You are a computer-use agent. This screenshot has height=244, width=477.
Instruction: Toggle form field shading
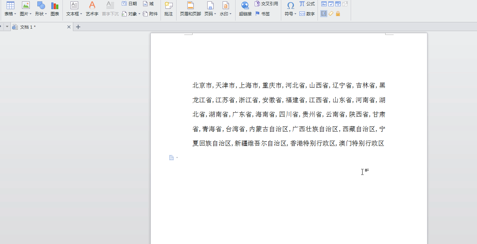pyautogui.click(x=324, y=14)
